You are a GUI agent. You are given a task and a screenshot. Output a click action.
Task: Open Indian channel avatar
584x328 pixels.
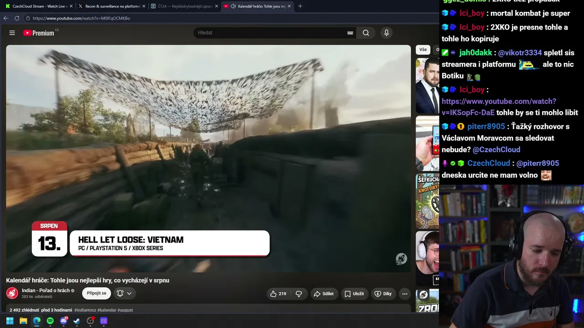[12, 293]
